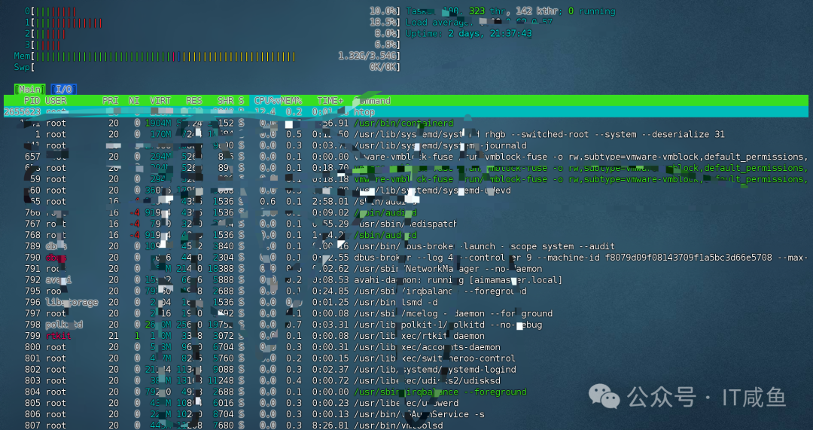Select the systemd --switched-root process row

[406, 134]
